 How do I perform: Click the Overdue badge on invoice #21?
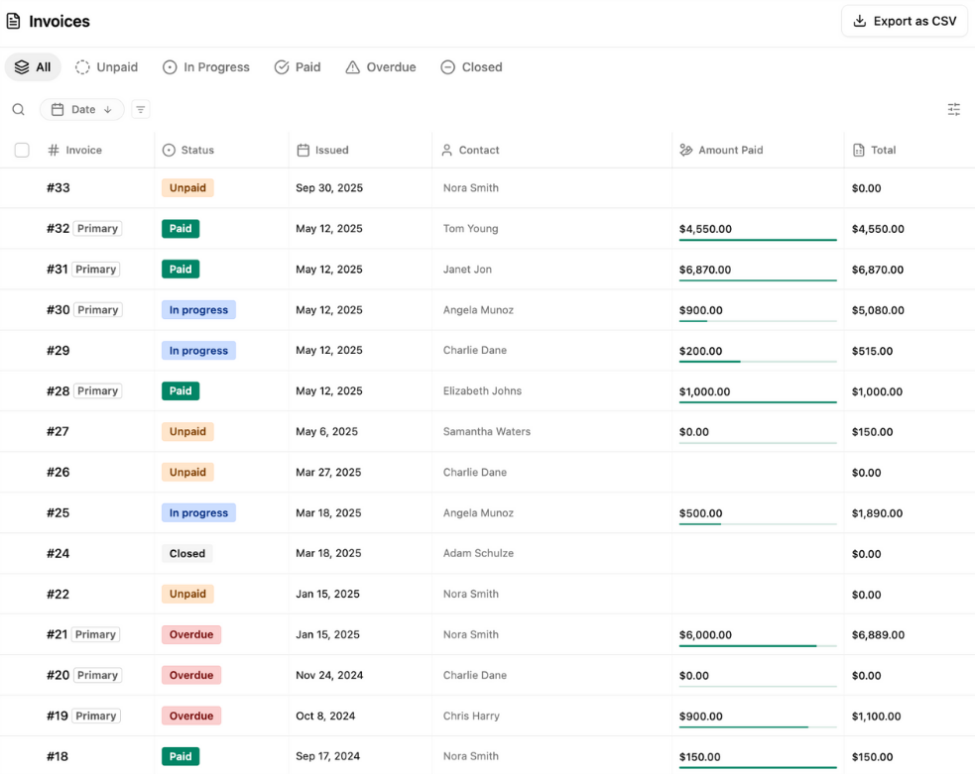190,634
